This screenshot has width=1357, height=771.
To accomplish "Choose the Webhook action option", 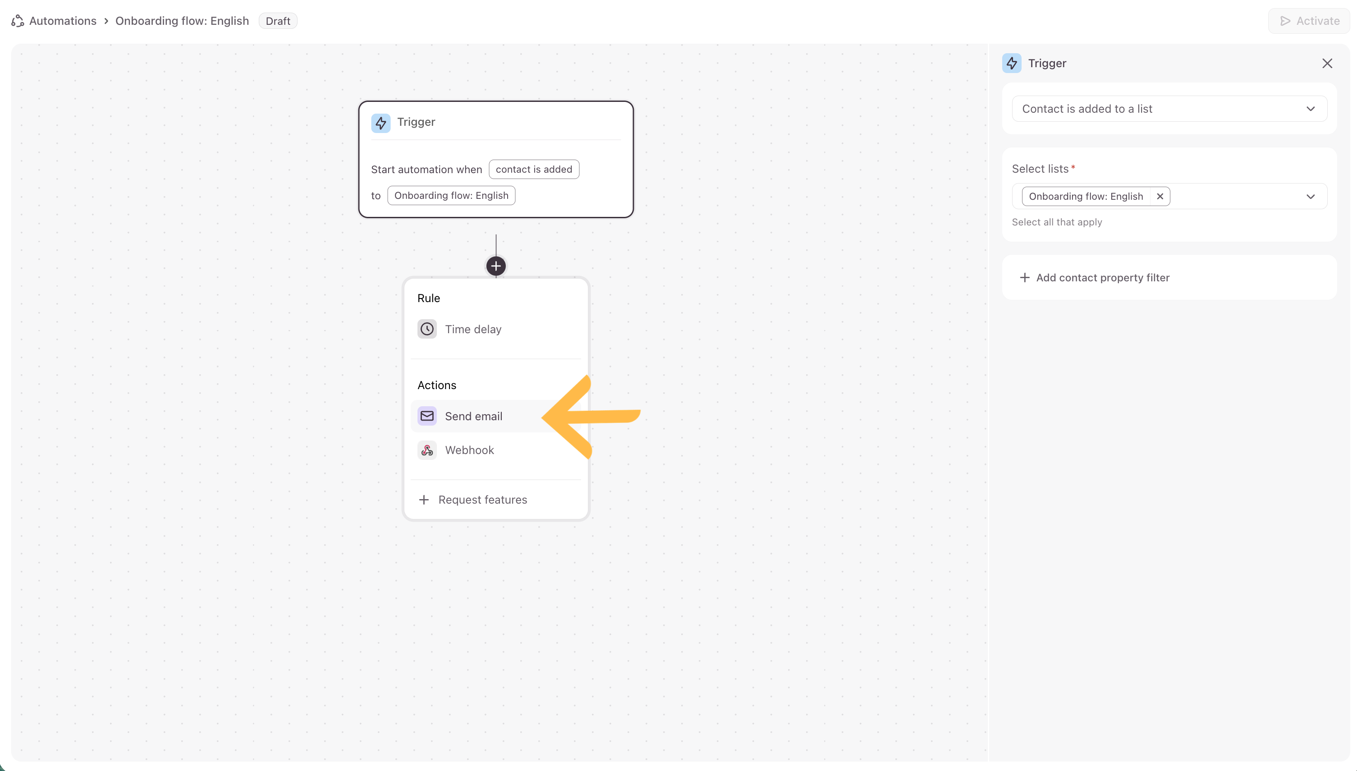I will [469, 450].
